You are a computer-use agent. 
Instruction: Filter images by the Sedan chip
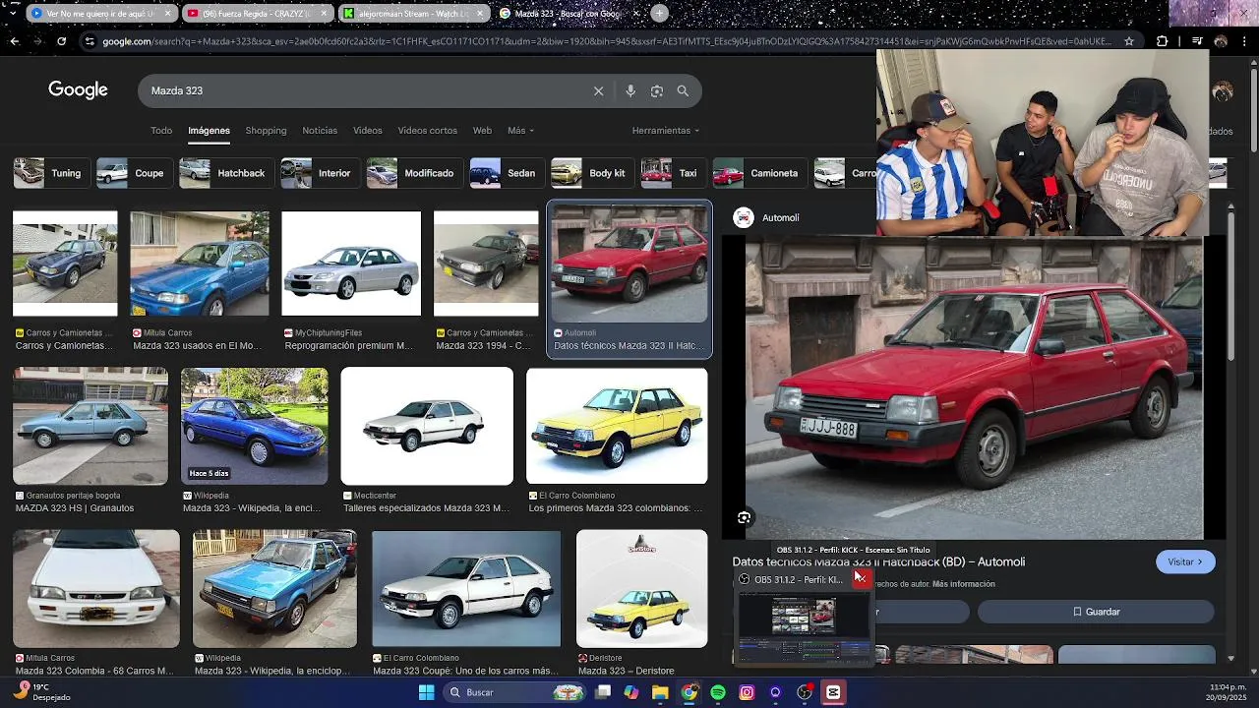506,173
